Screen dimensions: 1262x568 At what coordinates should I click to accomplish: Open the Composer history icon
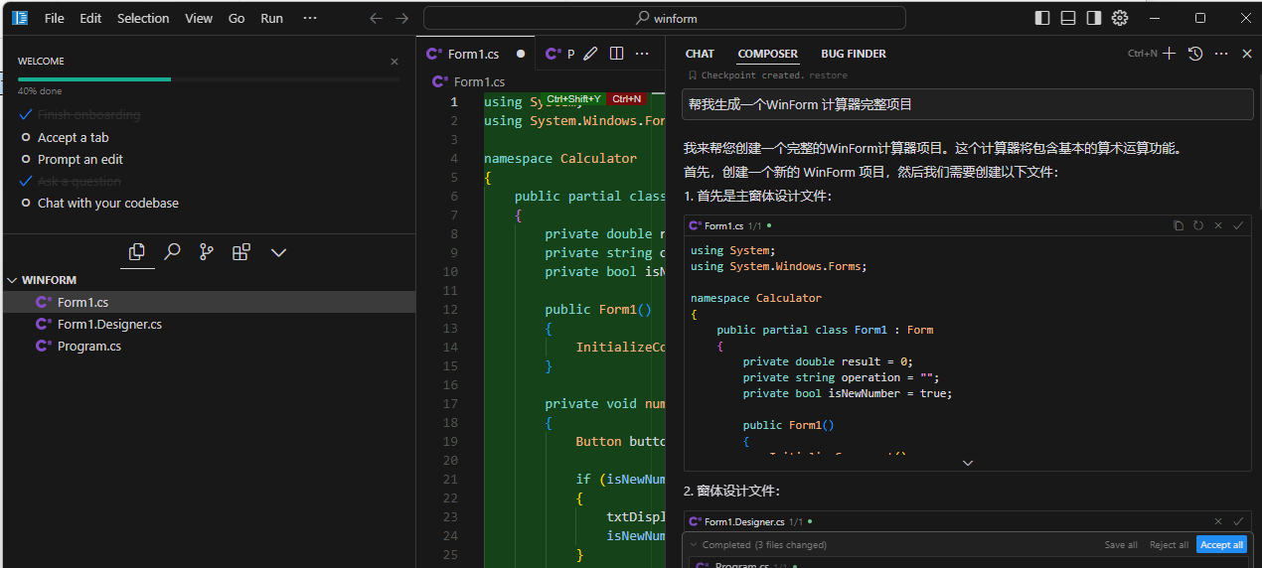[x=1195, y=54]
